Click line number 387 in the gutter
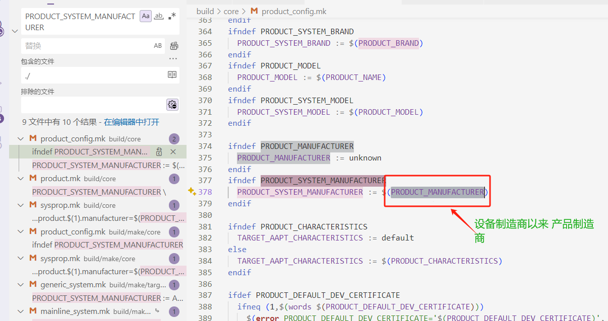The height and width of the screenshot is (321, 608). [205, 295]
